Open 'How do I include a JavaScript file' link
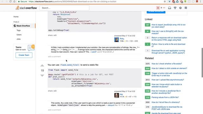Image resolution: width=203 pixels, height=114 pixels. 166,92
